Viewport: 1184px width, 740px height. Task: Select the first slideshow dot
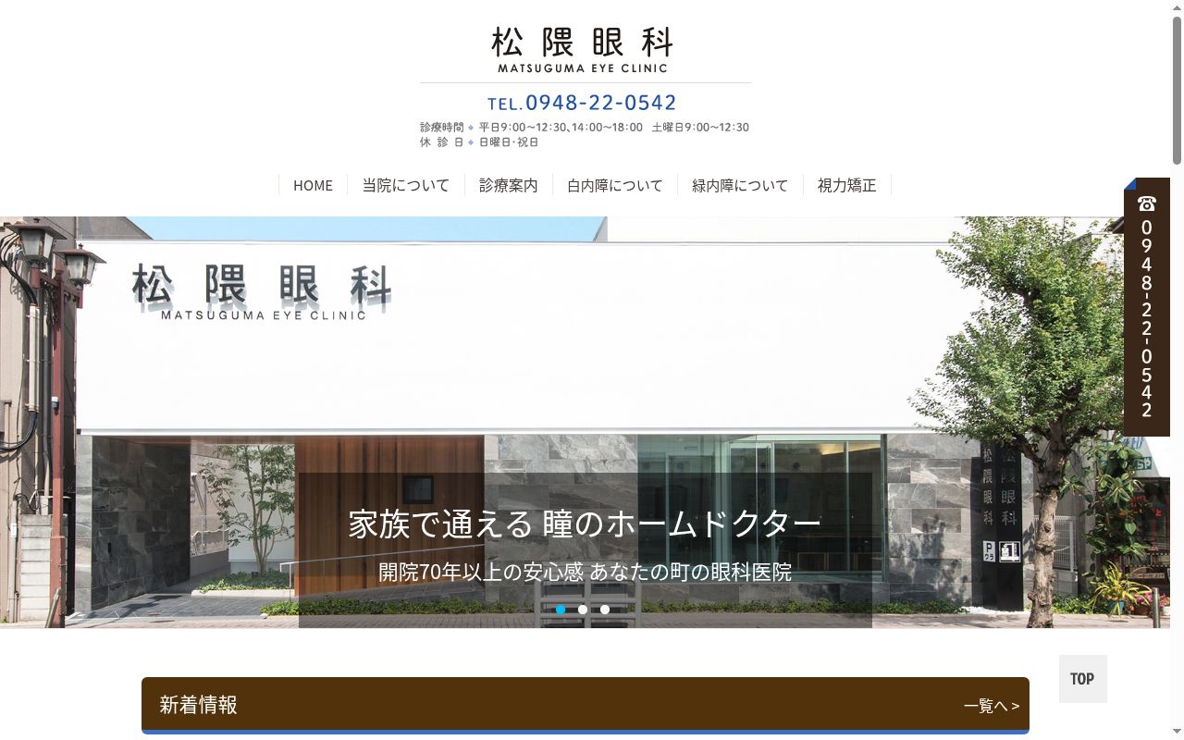561,610
